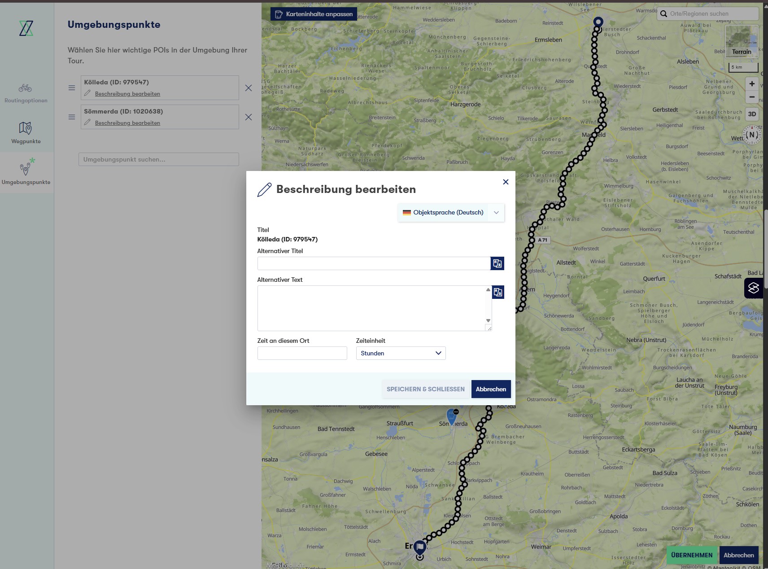Zoom in on the map
Image resolution: width=768 pixels, height=569 pixels.
tap(752, 84)
